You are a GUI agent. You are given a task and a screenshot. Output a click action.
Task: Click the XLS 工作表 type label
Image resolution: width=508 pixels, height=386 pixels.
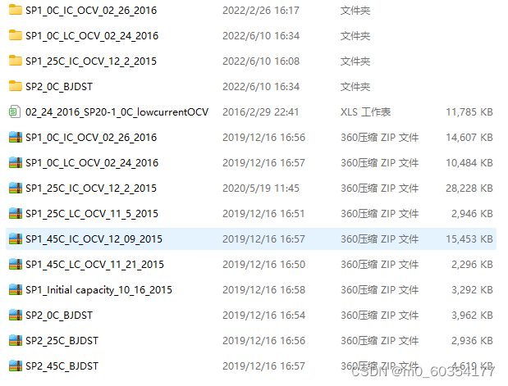(365, 112)
